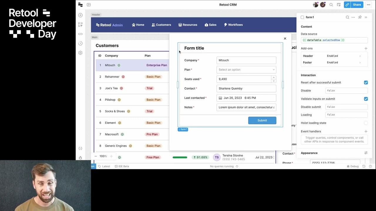376x211 pixels.
Task: Click the Disable value field showing false
Action: point(346,91)
